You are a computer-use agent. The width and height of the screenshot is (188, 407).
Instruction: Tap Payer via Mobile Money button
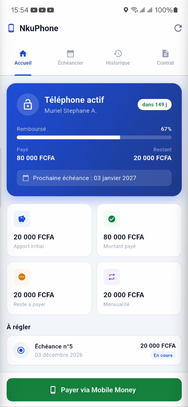tap(94, 390)
